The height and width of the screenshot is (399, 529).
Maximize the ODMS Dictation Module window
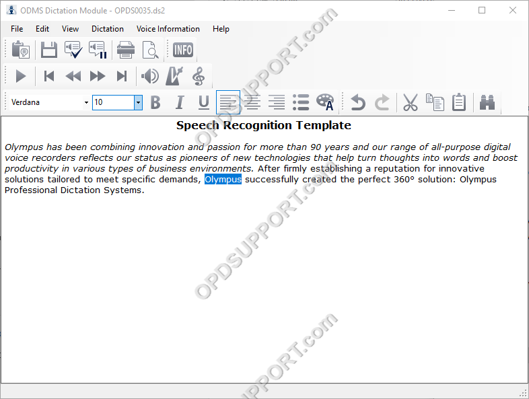pyautogui.click(x=482, y=10)
